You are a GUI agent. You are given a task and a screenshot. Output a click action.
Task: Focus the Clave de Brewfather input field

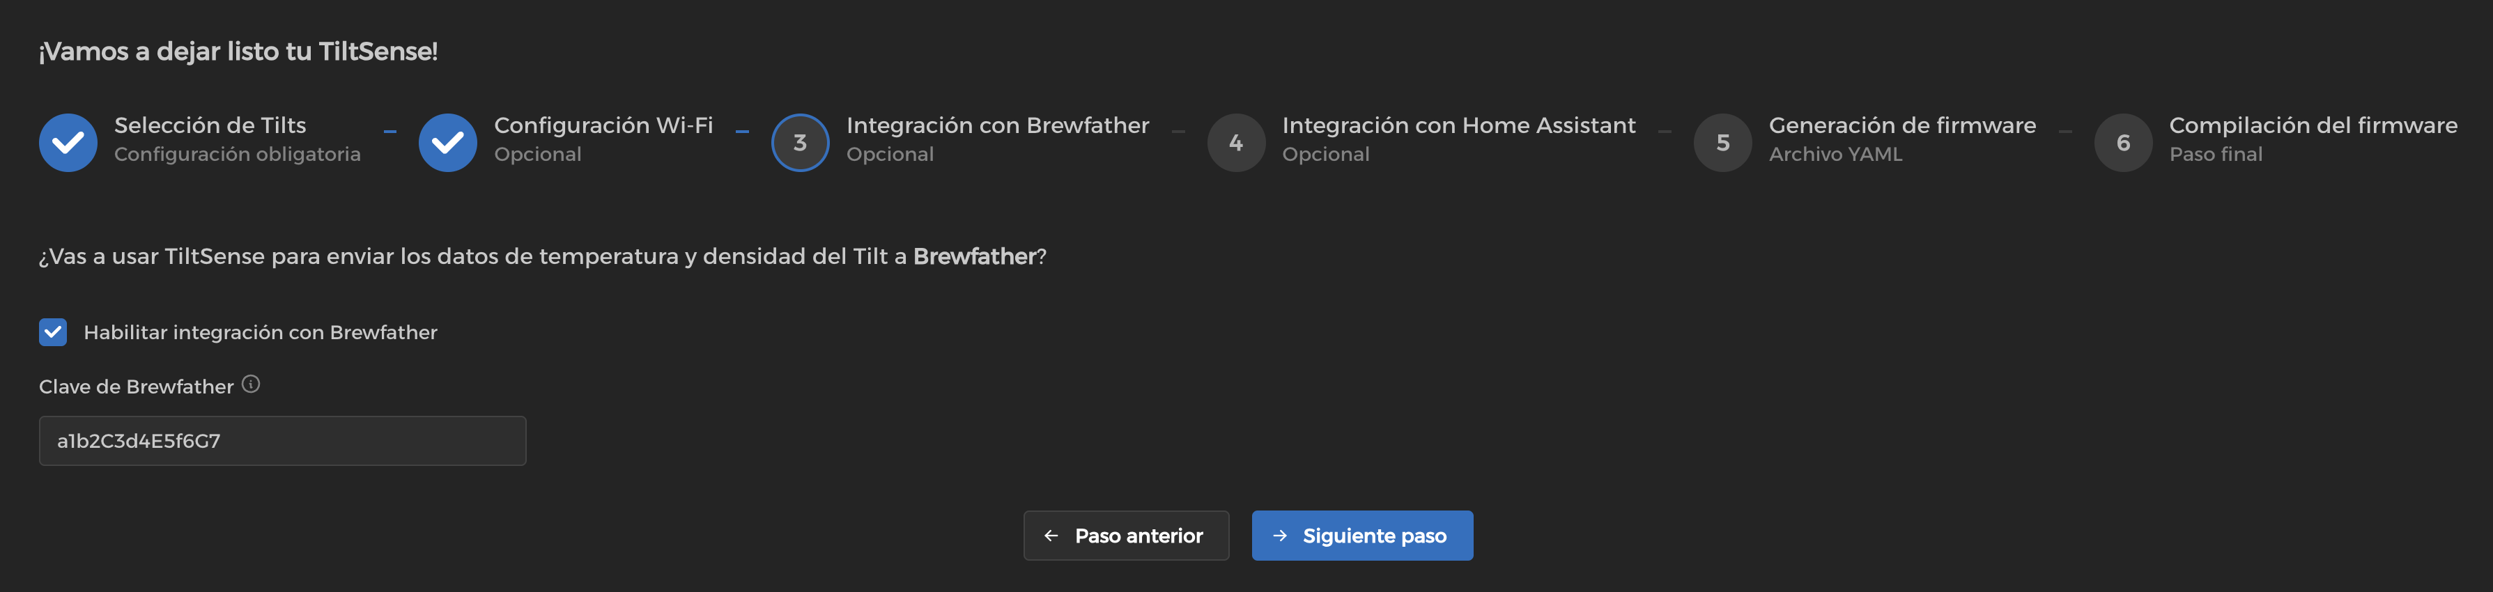283,441
